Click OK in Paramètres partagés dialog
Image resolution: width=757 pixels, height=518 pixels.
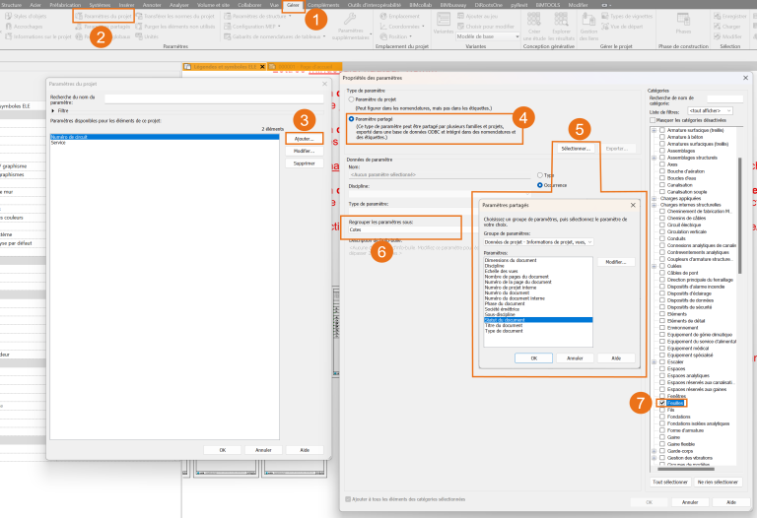533,358
